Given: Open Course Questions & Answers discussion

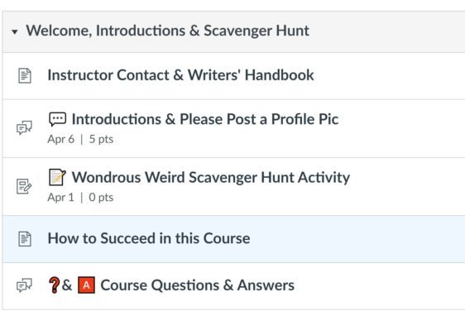Looking at the screenshot, I should (198, 285).
